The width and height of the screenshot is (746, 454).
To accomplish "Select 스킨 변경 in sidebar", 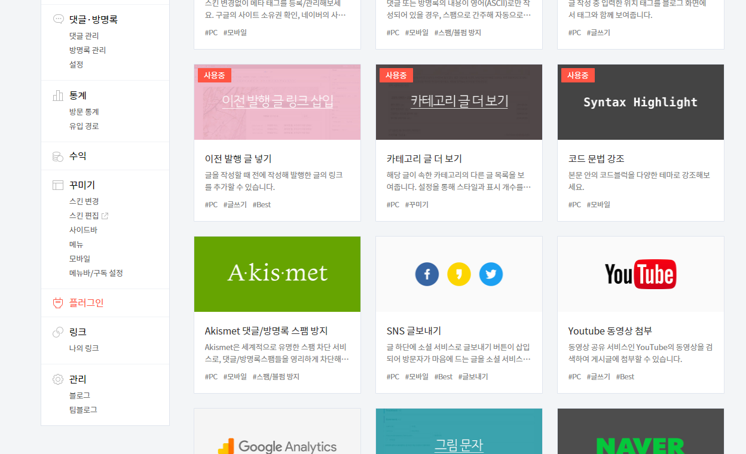I will click(x=84, y=201).
